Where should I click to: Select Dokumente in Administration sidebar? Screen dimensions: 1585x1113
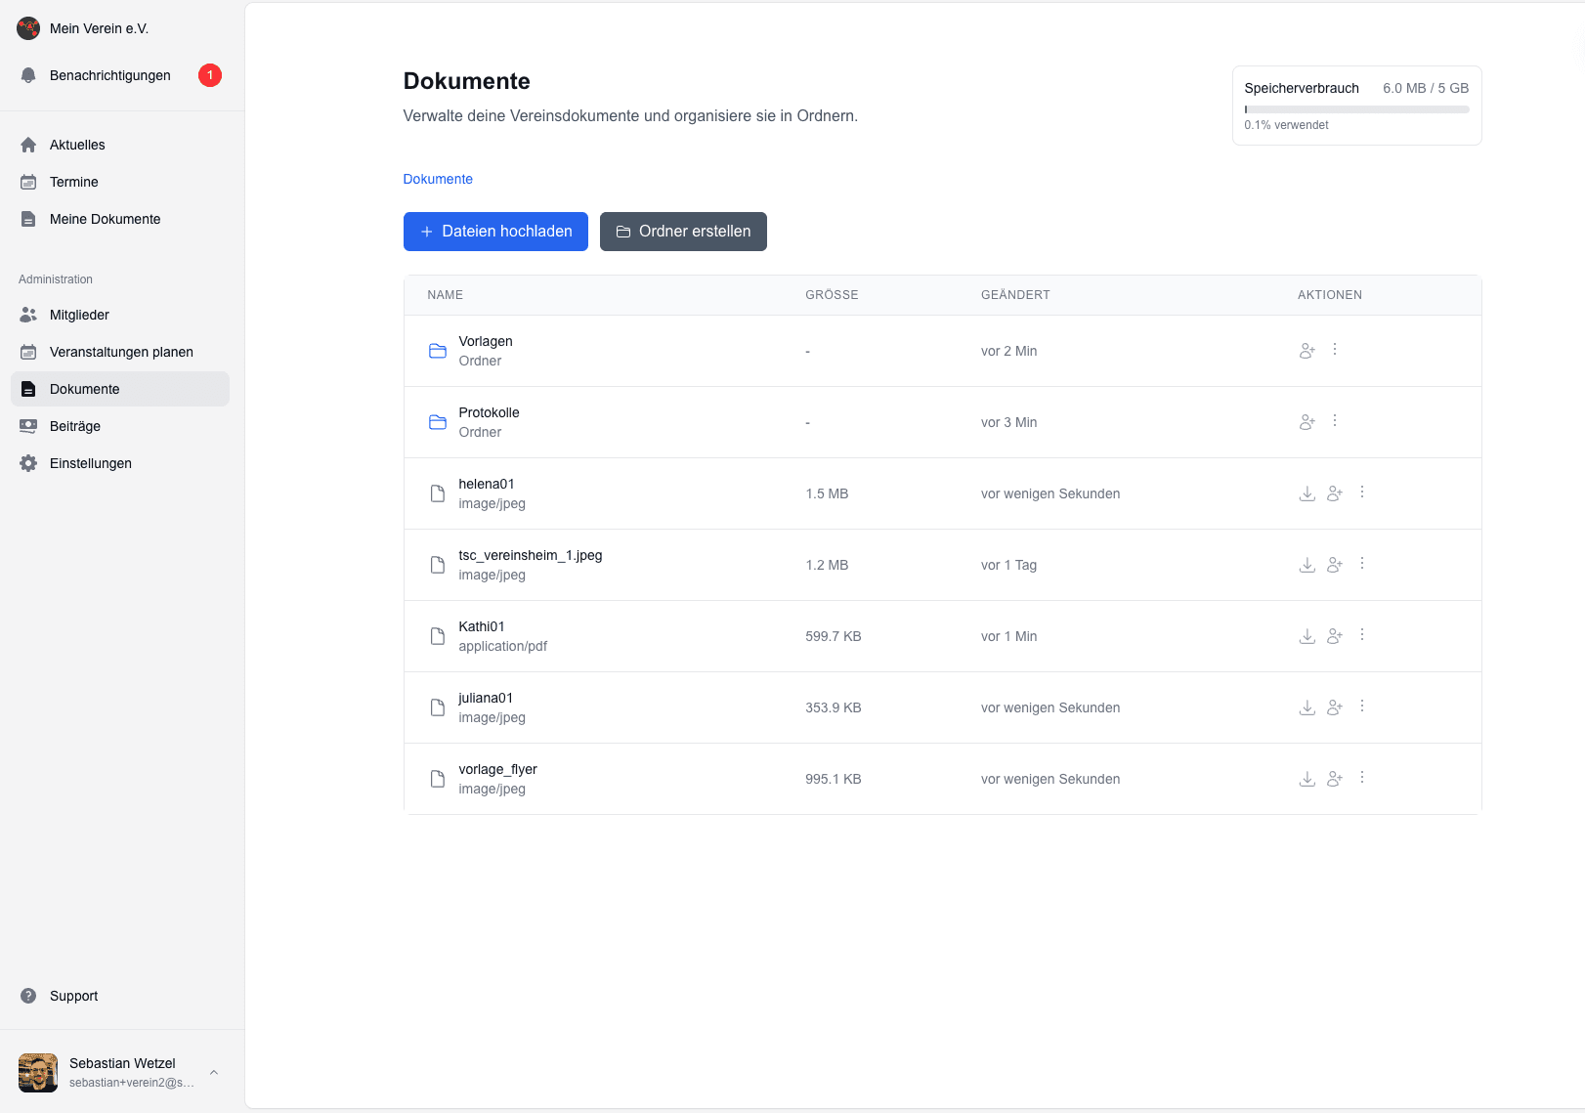(120, 389)
